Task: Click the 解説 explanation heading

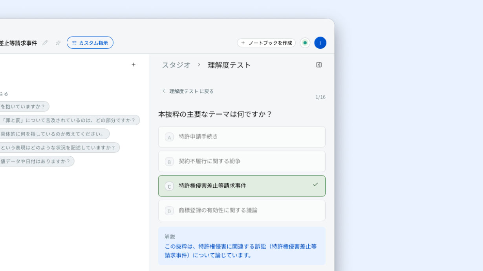Action: [x=170, y=237]
